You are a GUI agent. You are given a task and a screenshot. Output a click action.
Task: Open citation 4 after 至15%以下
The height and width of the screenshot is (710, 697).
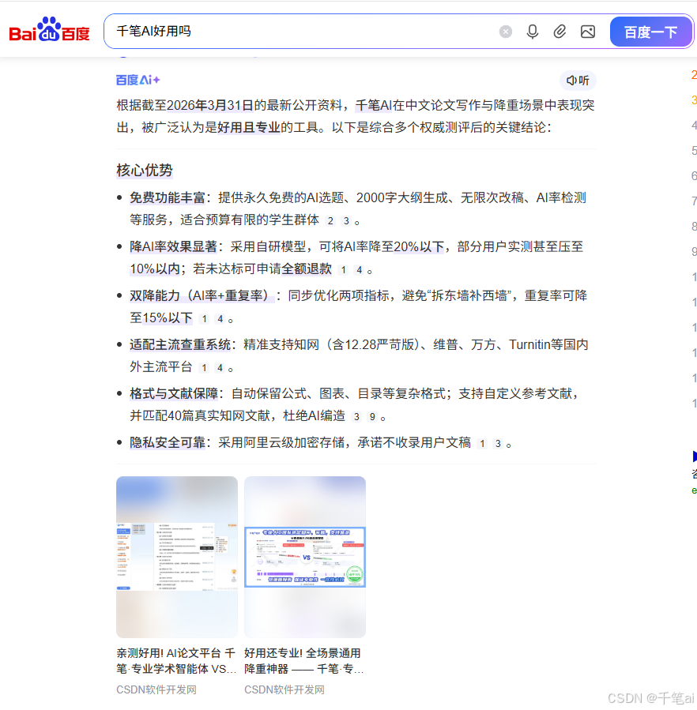[x=220, y=319]
